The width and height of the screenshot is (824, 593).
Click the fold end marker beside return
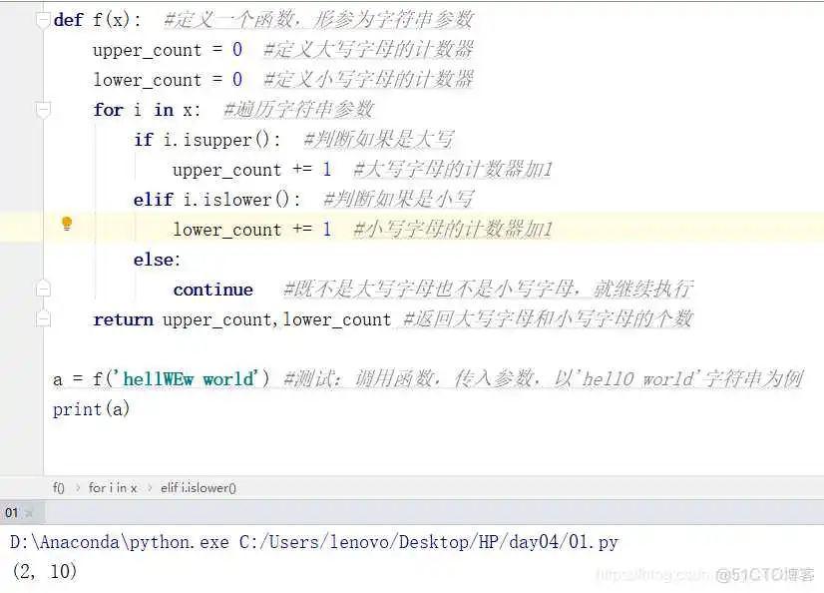(43, 318)
